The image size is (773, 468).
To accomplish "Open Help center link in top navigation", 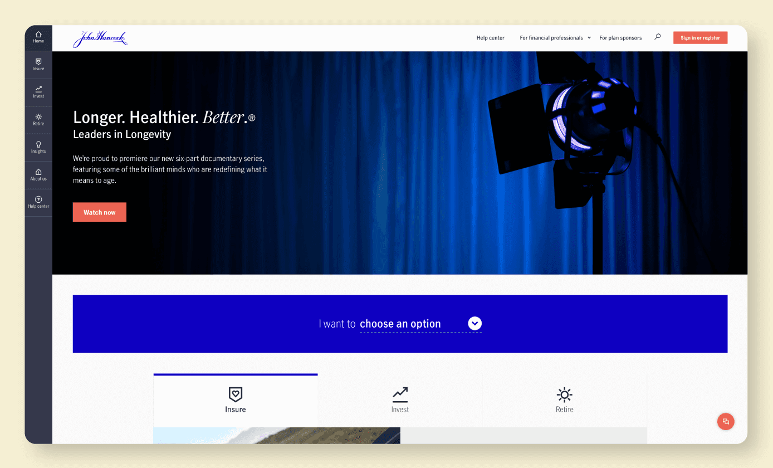I will (490, 38).
